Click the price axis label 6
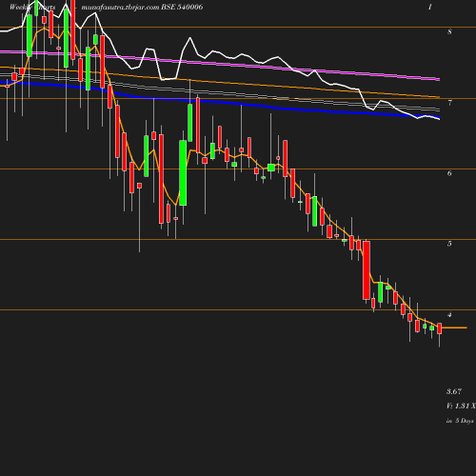The height and width of the screenshot is (476, 476). 449,173
